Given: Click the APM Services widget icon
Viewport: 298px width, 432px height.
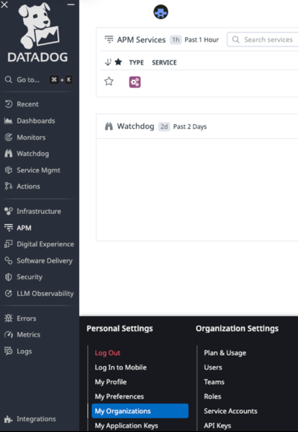Looking at the screenshot, I should [109, 39].
